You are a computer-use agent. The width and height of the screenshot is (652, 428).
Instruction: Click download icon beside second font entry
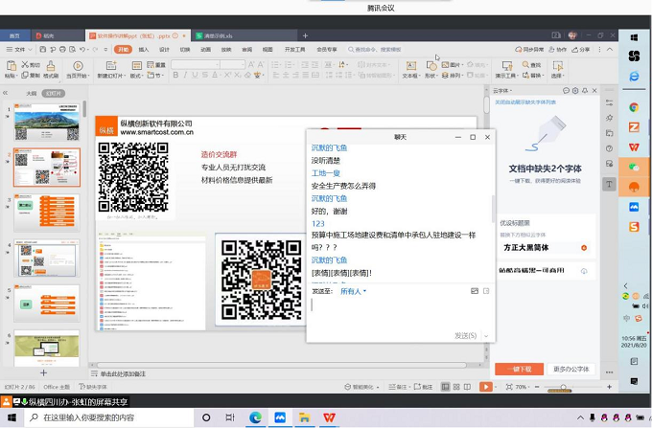(x=584, y=271)
